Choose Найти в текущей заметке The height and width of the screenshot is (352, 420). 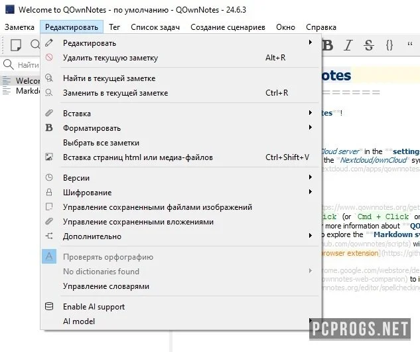point(180,78)
